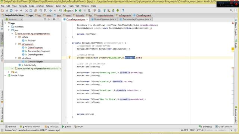Open the SDK Manager toolbar icon
This screenshot has height=134, width=239.
pos(113,10)
